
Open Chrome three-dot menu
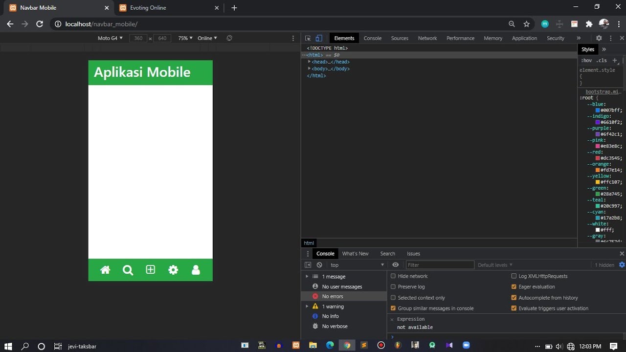tap(619, 24)
